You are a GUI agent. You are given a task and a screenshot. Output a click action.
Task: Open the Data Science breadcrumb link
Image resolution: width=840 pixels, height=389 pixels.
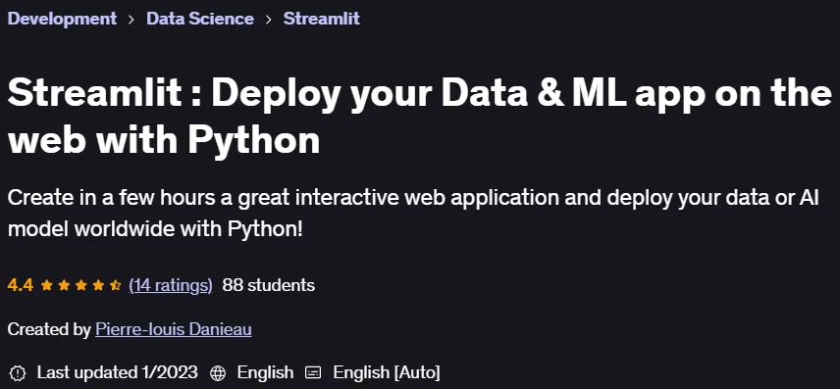(x=200, y=19)
